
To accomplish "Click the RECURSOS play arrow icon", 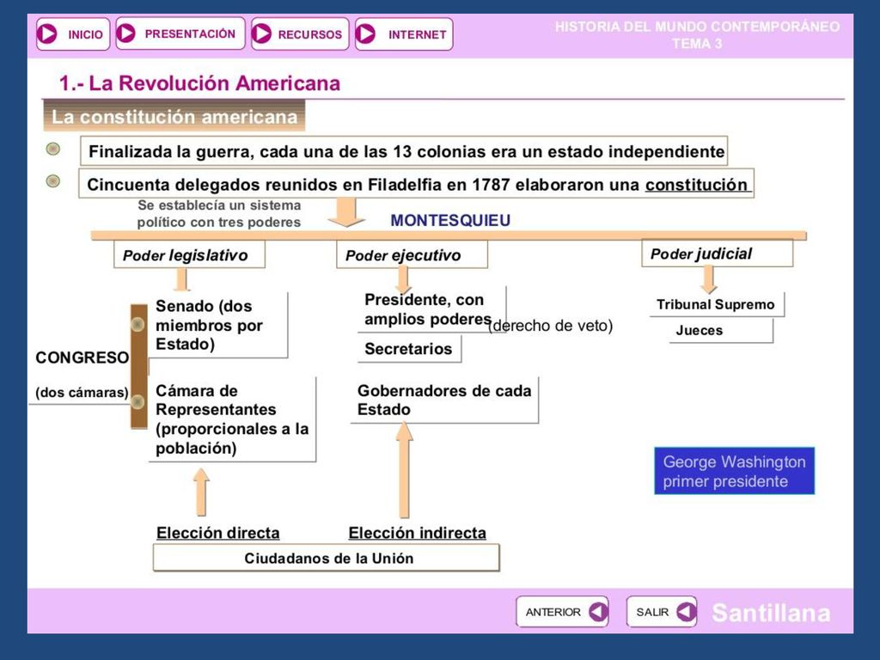I will point(261,34).
